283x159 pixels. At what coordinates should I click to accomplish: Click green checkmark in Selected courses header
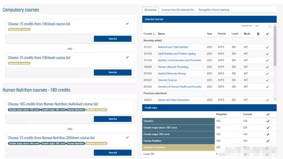click(267, 34)
